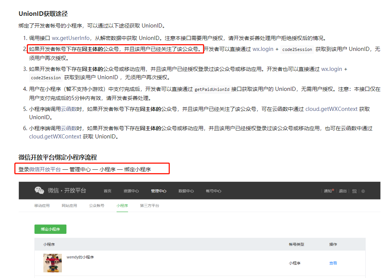The width and height of the screenshot is (383, 278).
Task: Open 通知 notifications with red dot
Action: (x=329, y=191)
